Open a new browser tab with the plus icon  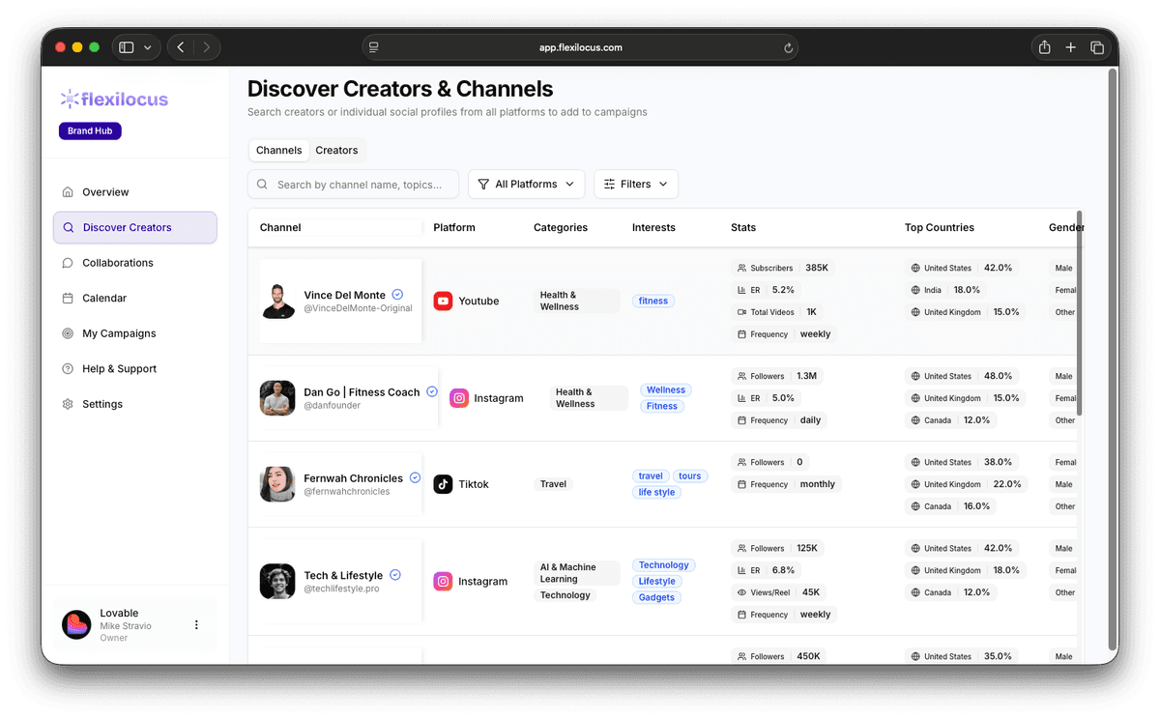click(x=1071, y=46)
